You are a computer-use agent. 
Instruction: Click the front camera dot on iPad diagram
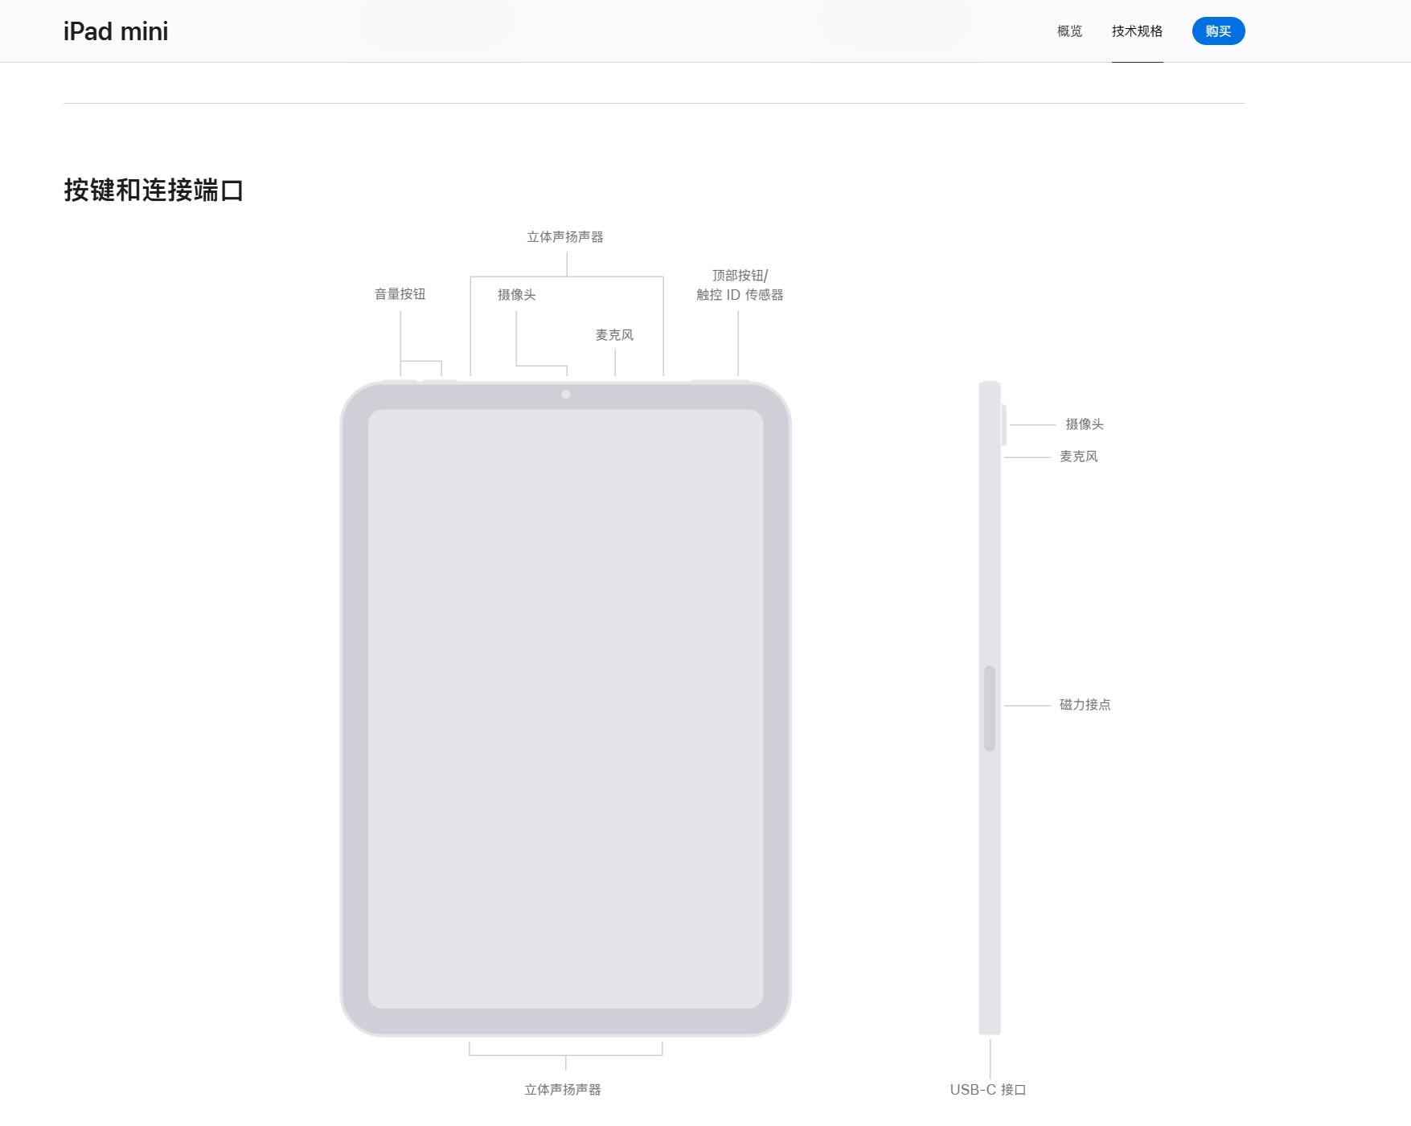566,395
